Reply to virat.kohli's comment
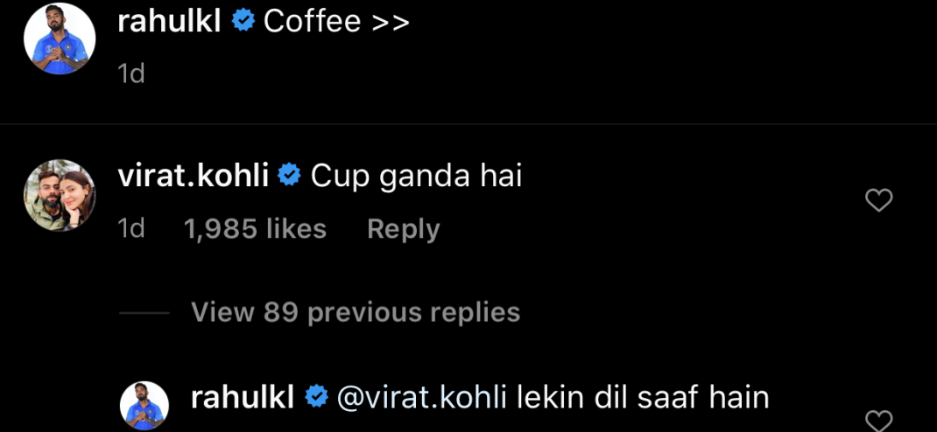Viewport: 937px width, 432px height. click(x=403, y=229)
